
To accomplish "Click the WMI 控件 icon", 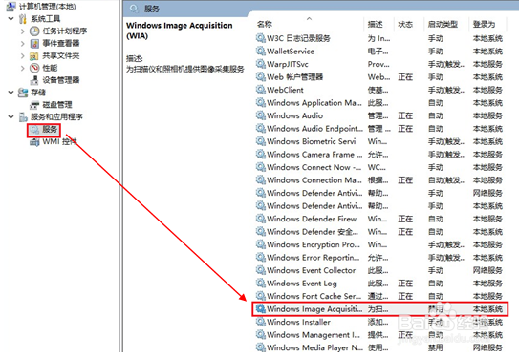I will coord(34,142).
